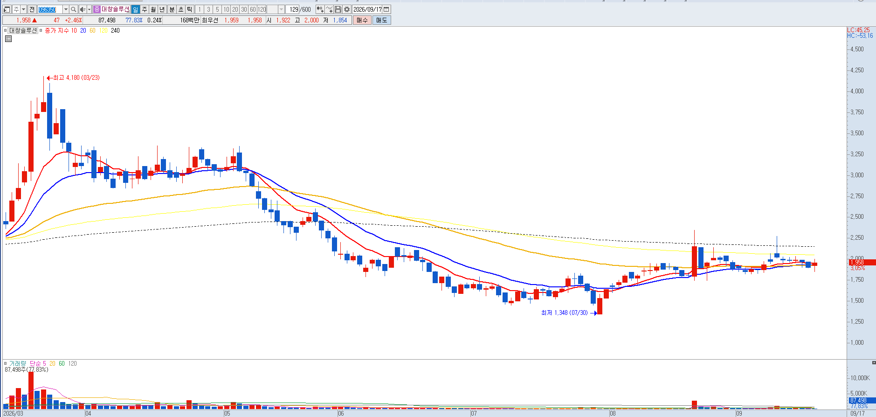Viewport: 876px width, 417px height.
Task: Switch to 분 minute chart period
Action: point(172,9)
